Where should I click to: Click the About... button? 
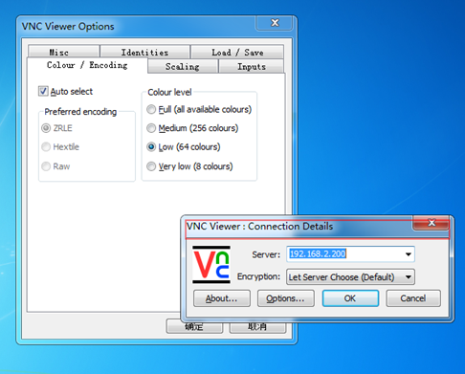tap(222, 298)
